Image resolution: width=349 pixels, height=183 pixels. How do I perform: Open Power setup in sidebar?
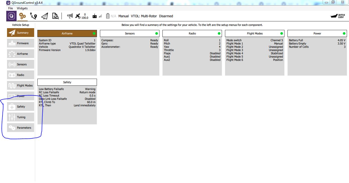(21, 96)
